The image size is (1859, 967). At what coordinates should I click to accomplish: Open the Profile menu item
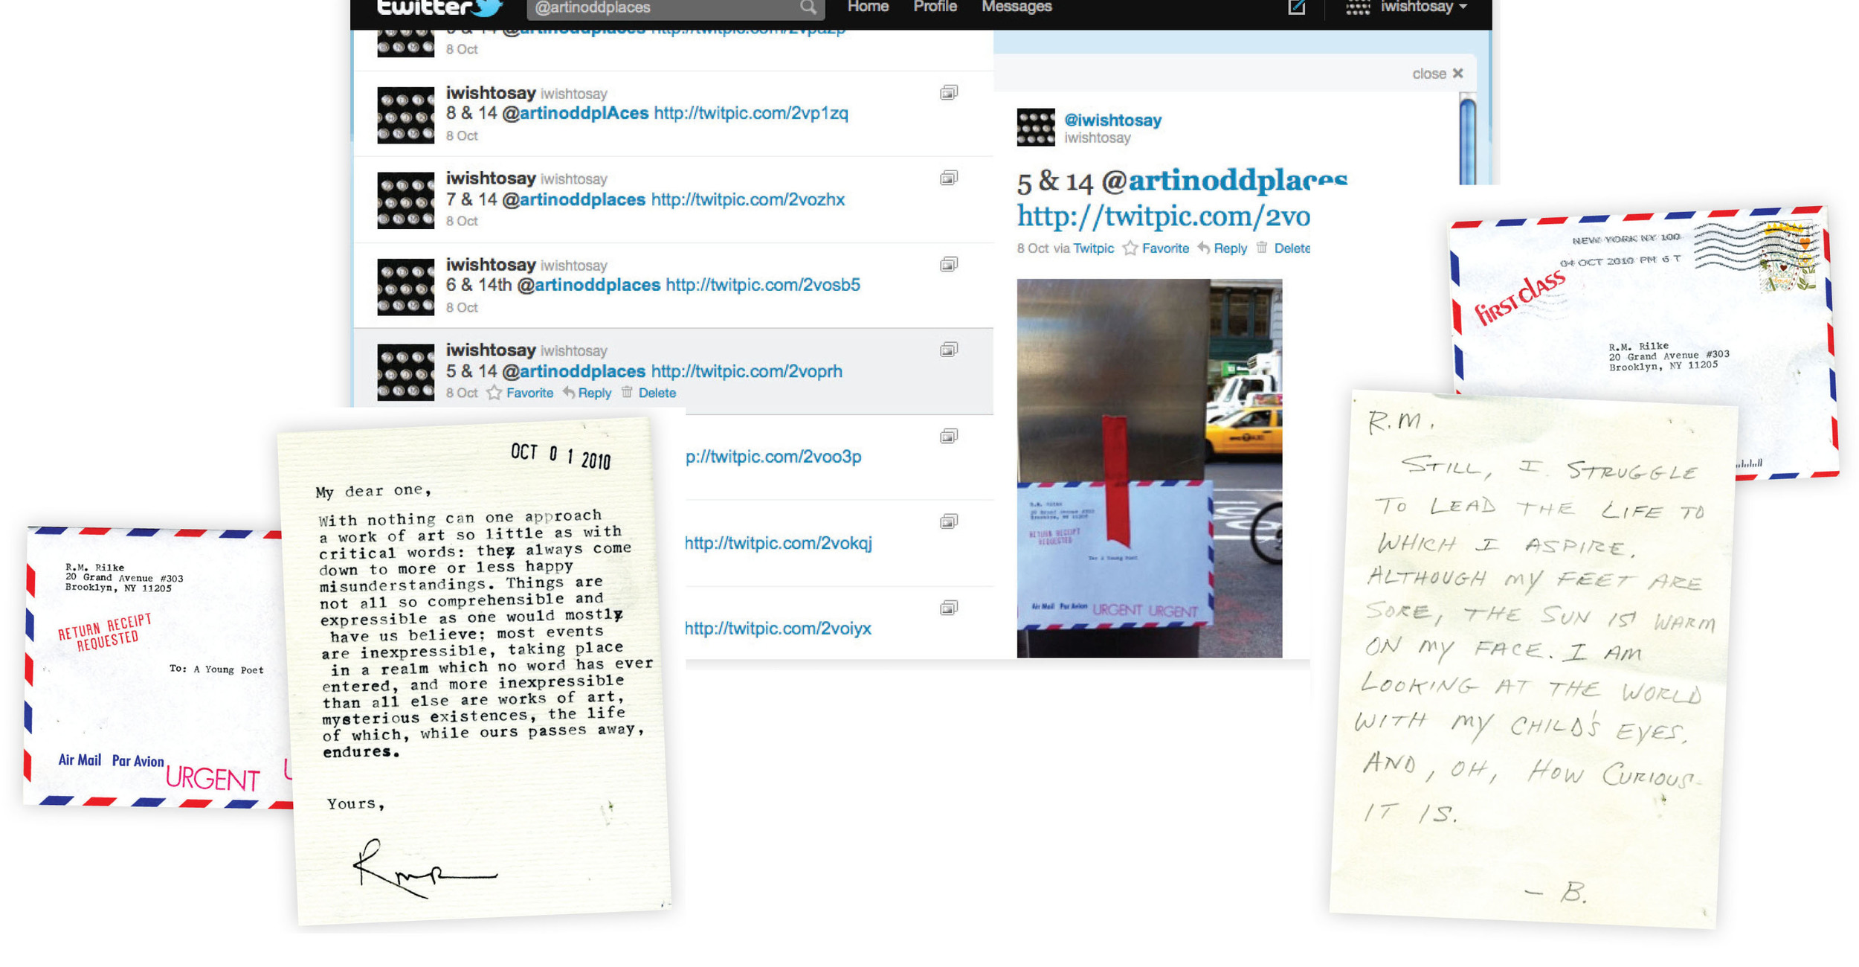pyautogui.click(x=935, y=7)
